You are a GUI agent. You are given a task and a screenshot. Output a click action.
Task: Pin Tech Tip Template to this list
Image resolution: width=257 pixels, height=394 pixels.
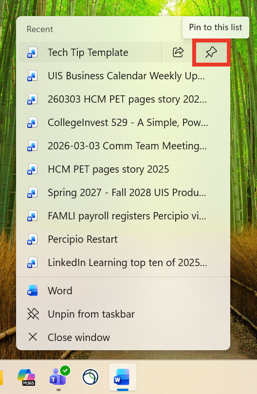[211, 52]
